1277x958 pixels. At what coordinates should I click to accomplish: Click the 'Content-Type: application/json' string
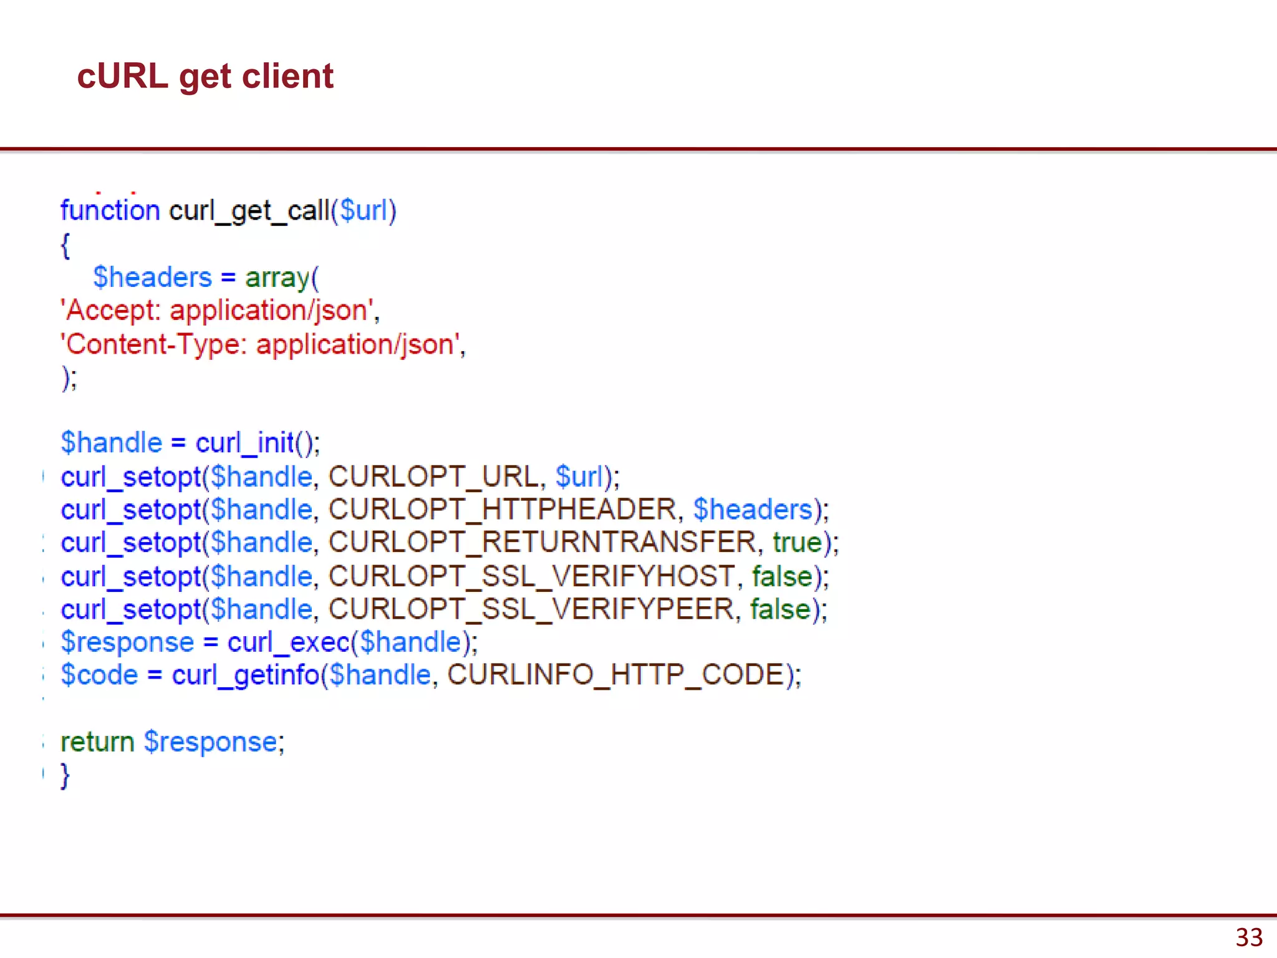pos(262,344)
